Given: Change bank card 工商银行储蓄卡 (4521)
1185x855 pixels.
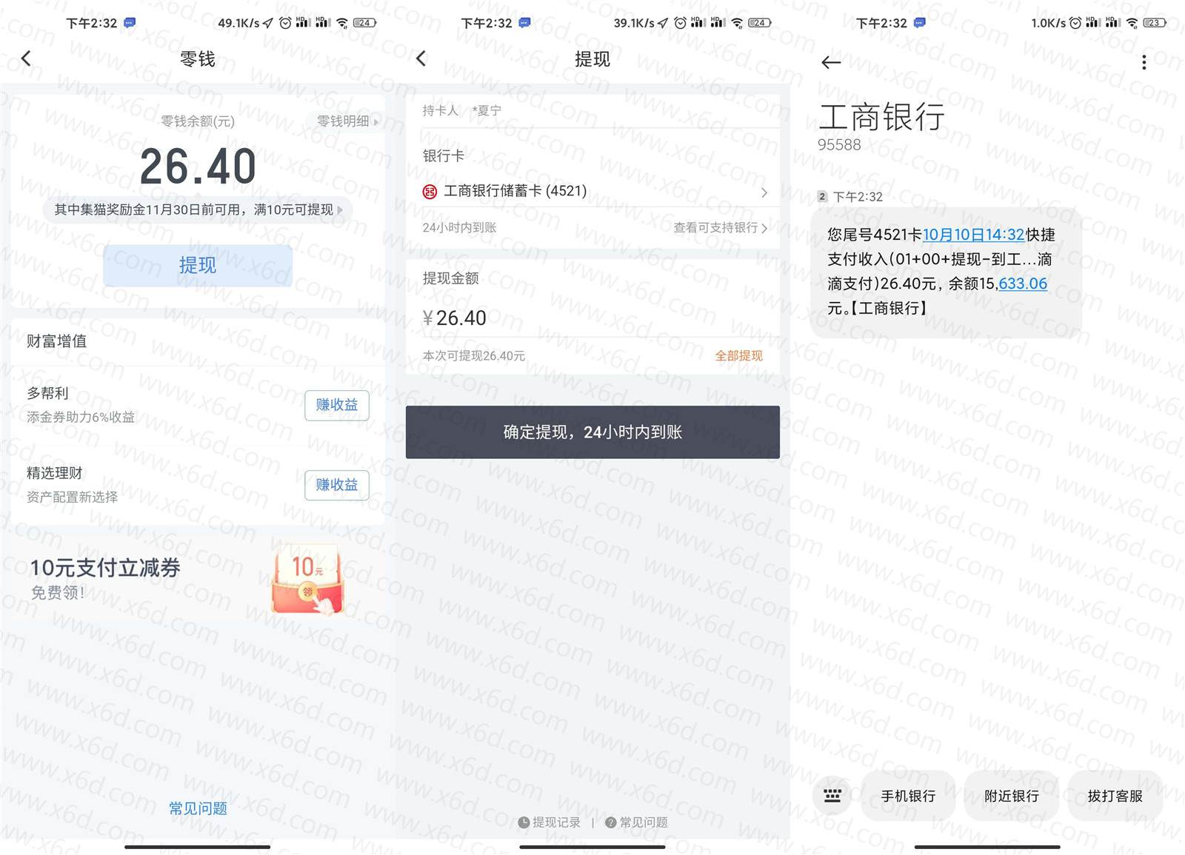Looking at the screenshot, I should tap(592, 192).
